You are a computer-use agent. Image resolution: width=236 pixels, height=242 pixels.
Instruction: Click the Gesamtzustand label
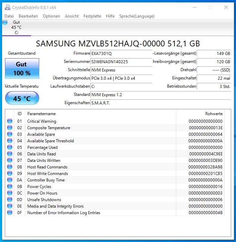coord(22,53)
